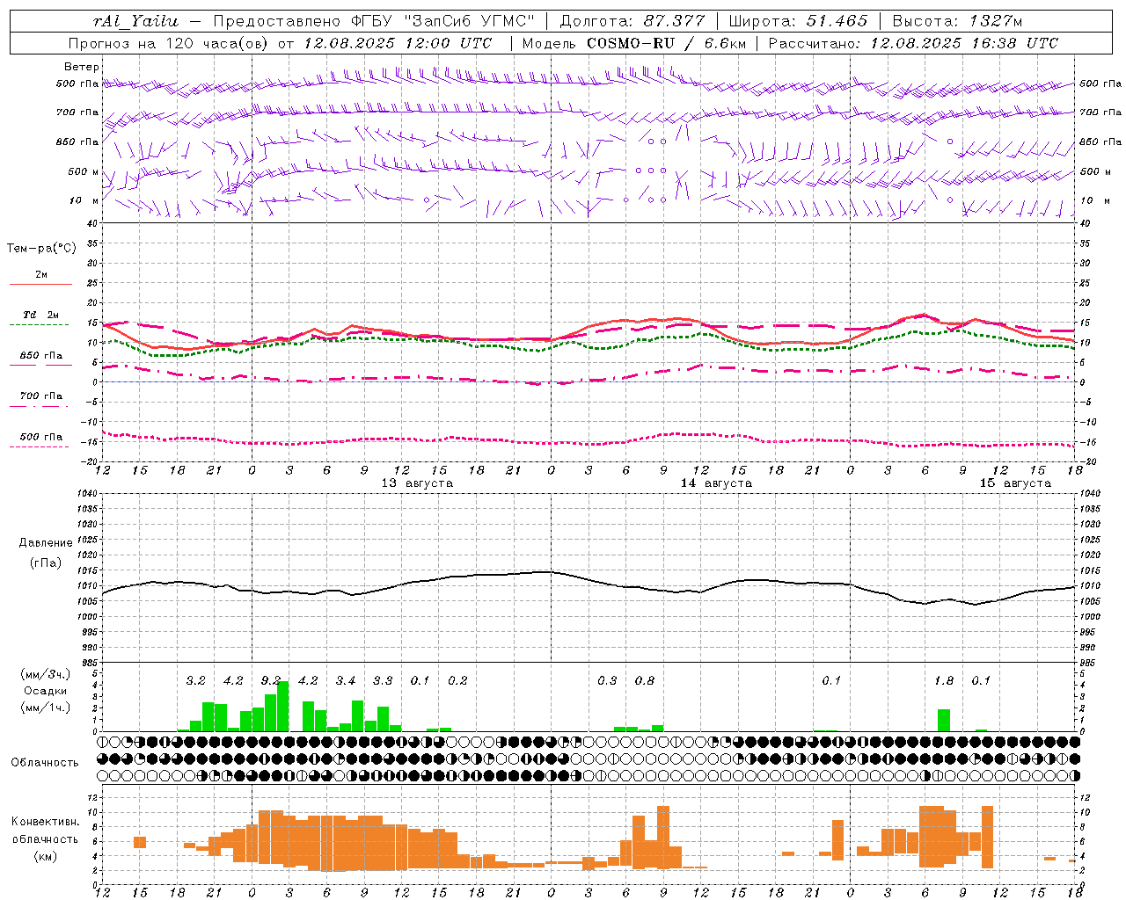
Task: Click the station name rAl_Yailu
Action: tap(135, 21)
